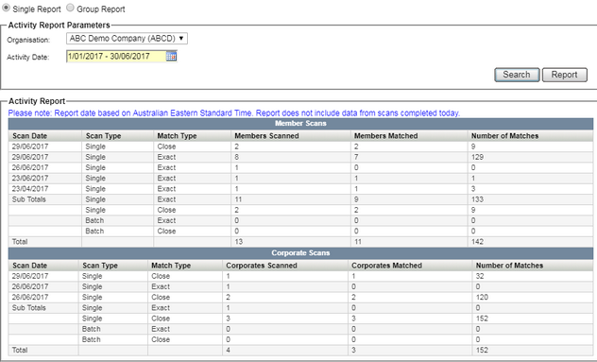This screenshot has height=362, width=597.
Task: Select the Single Report radio button
Action: tap(6, 8)
